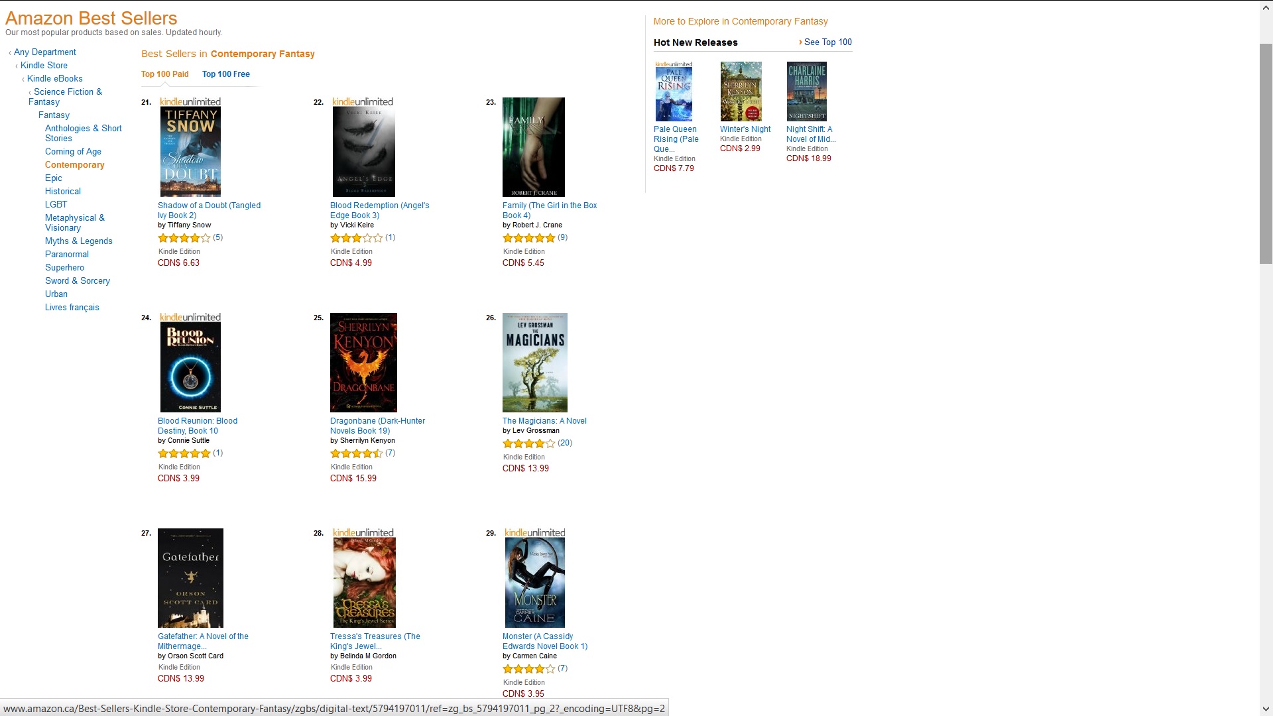
Task: Open Tressa's Treasures title link
Action: [375, 641]
